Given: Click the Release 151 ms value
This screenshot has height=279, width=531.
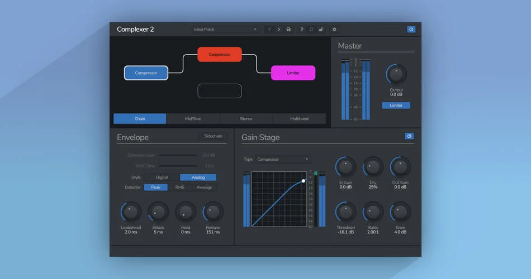Looking at the screenshot, I should 213,232.
